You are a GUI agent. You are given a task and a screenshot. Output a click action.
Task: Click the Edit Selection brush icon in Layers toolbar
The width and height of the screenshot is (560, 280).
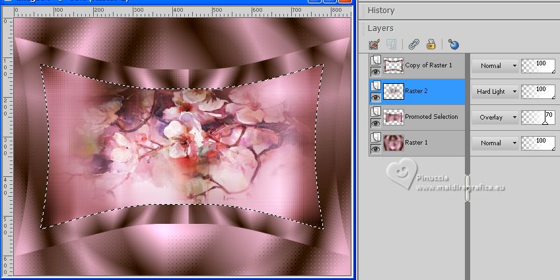(374, 45)
